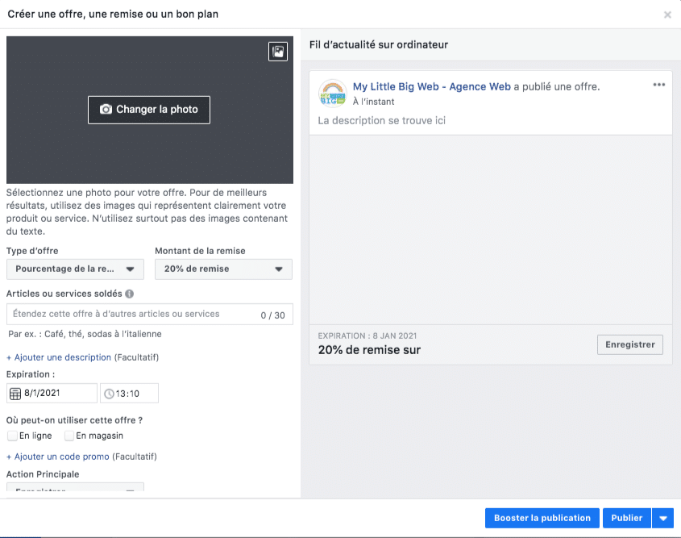Enable the En ligne checkbox
This screenshot has width=681, height=538.
tap(12, 436)
